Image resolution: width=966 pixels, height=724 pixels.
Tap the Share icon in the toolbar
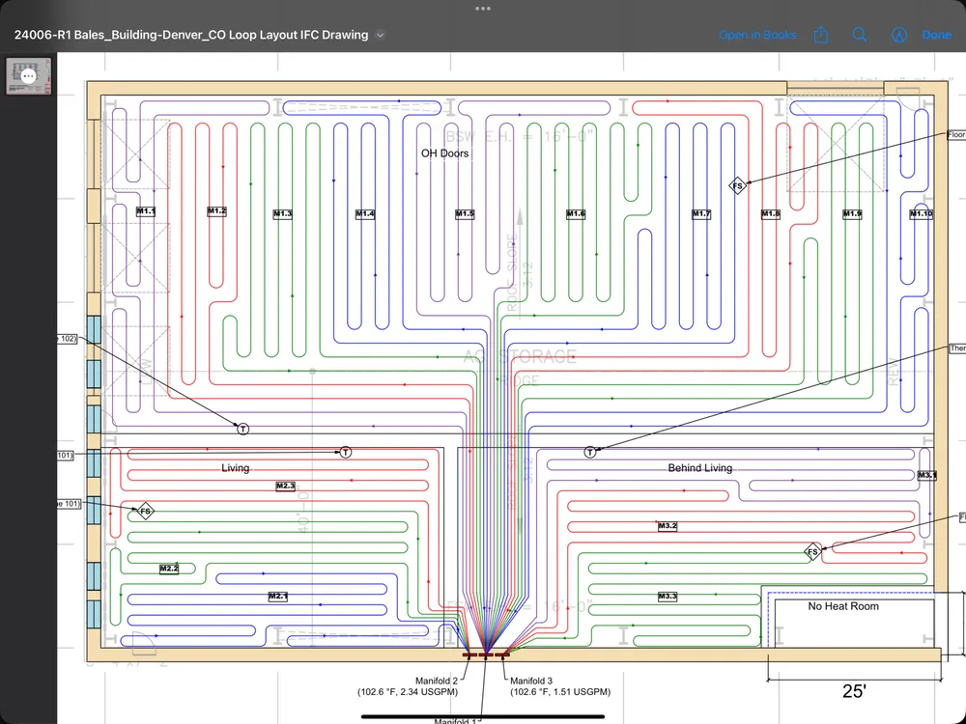tap(821, 35)
